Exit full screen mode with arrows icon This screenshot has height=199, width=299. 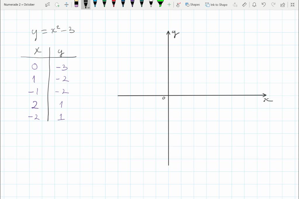click(x=292, y=5)
